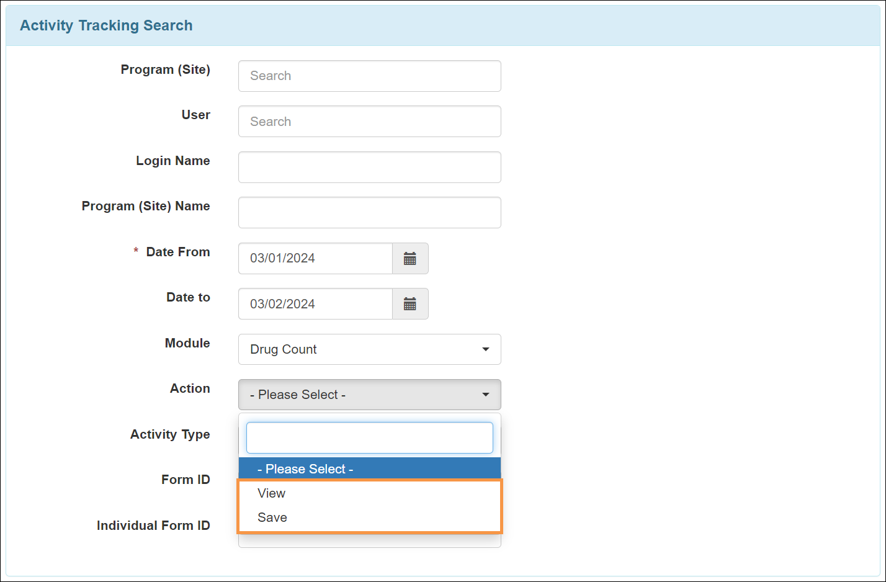Screen dimensions: 886x582
Task: Click the Action dropdown filter box
Action: point(370,438)
